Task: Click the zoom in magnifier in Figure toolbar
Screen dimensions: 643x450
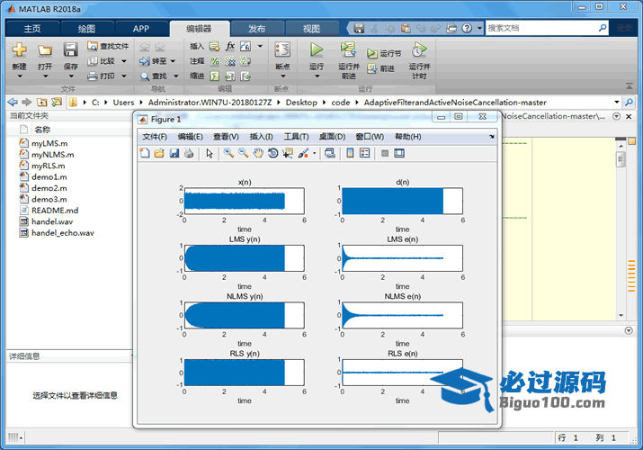Action: (x=228, y=154)
